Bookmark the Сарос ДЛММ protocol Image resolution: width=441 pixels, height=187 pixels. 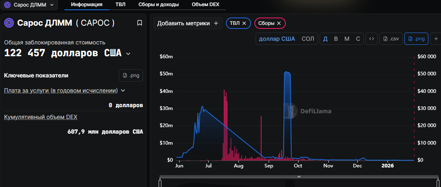pos(140,23)
